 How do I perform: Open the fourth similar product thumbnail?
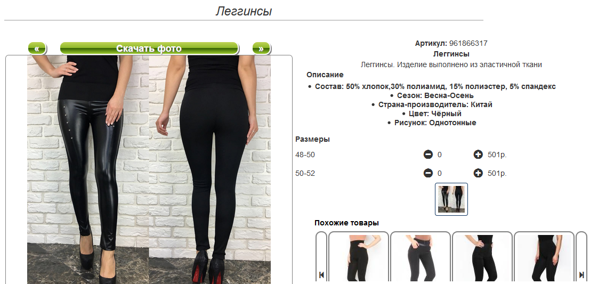tap(544, 258)
